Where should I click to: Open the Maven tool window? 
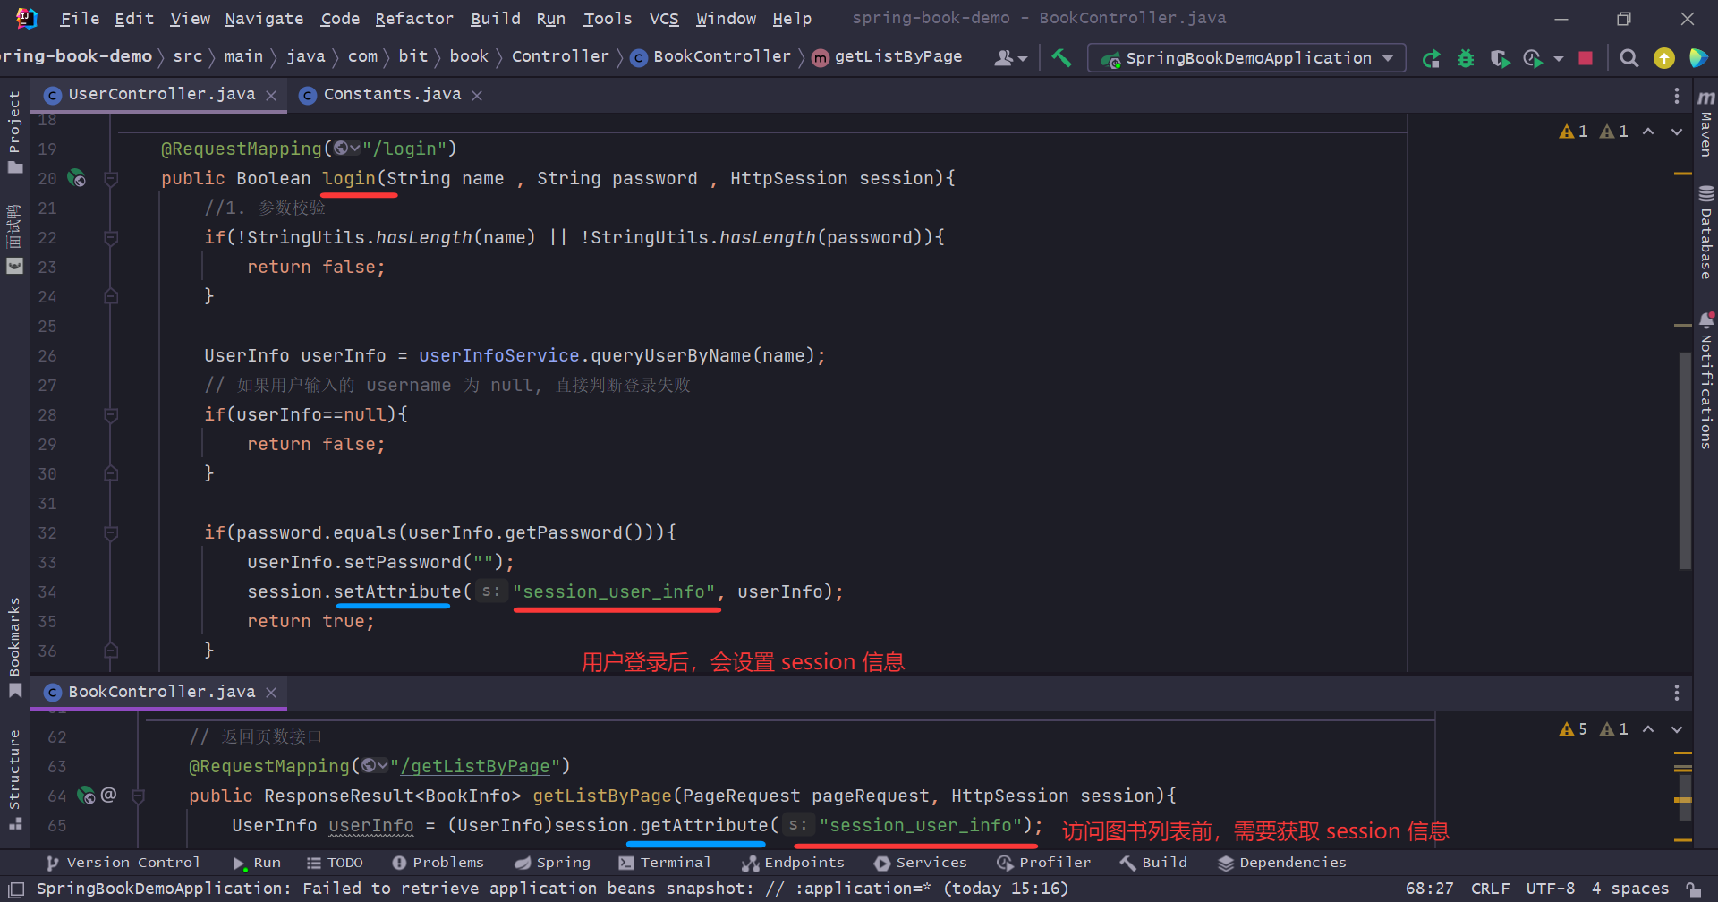[x=1706, y=123]
